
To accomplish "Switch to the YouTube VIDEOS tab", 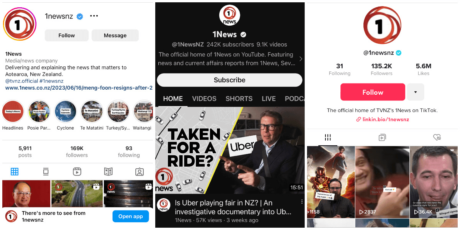I will point(204,99).
